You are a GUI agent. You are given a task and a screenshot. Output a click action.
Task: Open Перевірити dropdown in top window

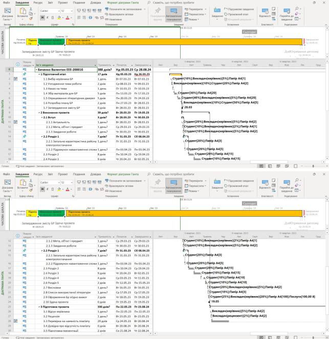click(196, 9)
